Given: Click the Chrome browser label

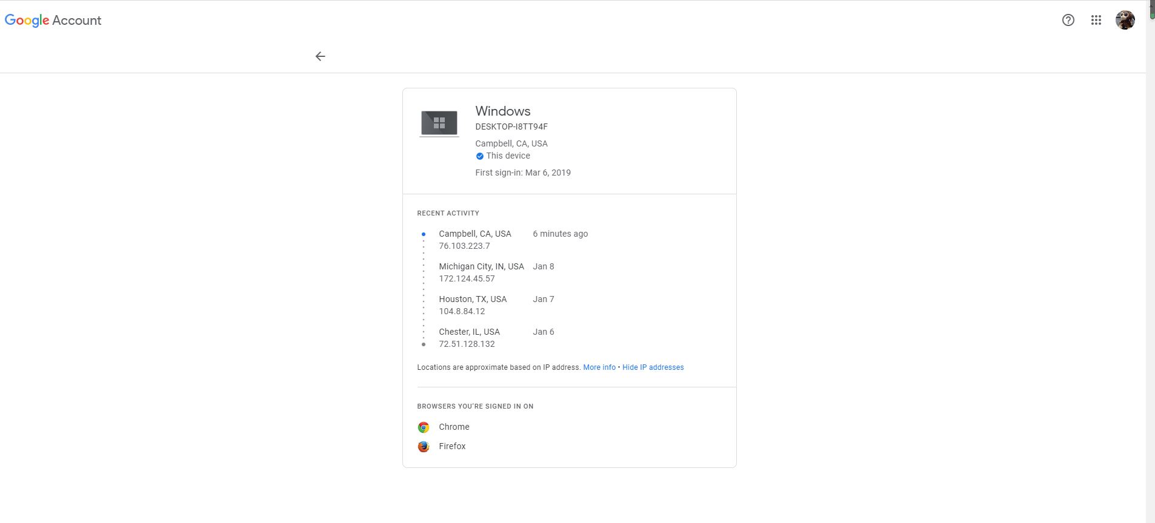Looking at the screenshot, I should [x=454, y=427].
